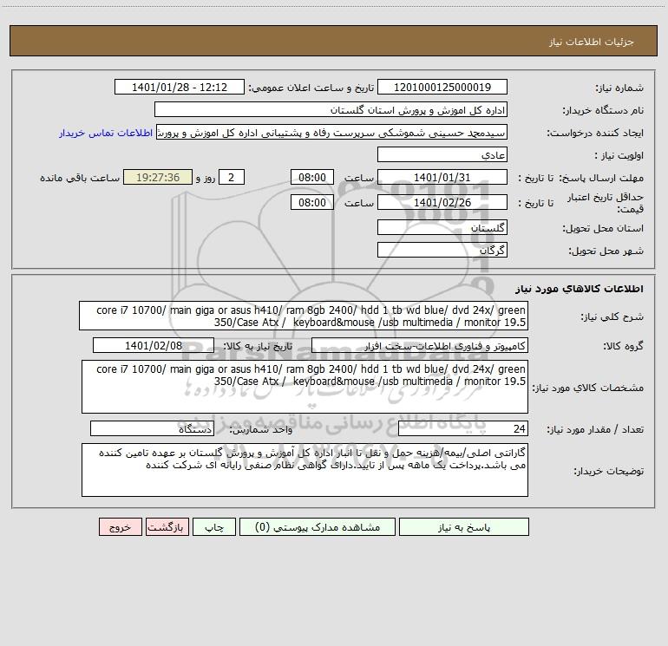The image size is (668, 646).
Task: Click the جزئیات اطلاعات نیاز header title
Action: pyautogui.click(x=592, y=42)
